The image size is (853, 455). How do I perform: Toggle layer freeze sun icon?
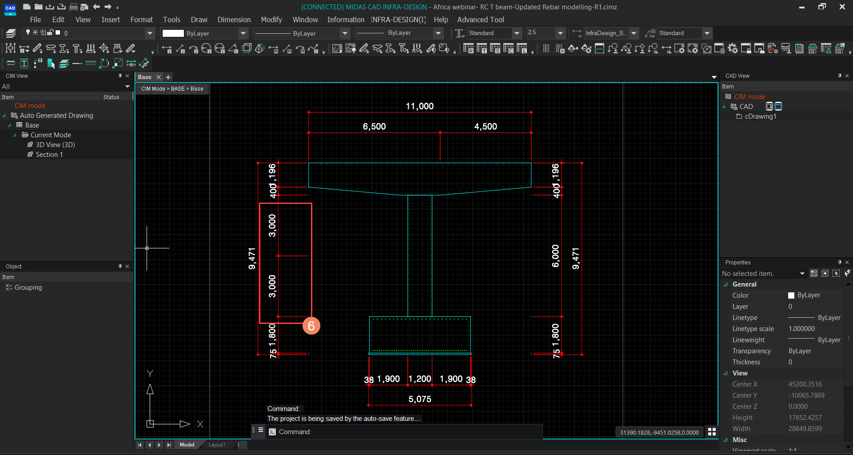pos(35,32)
